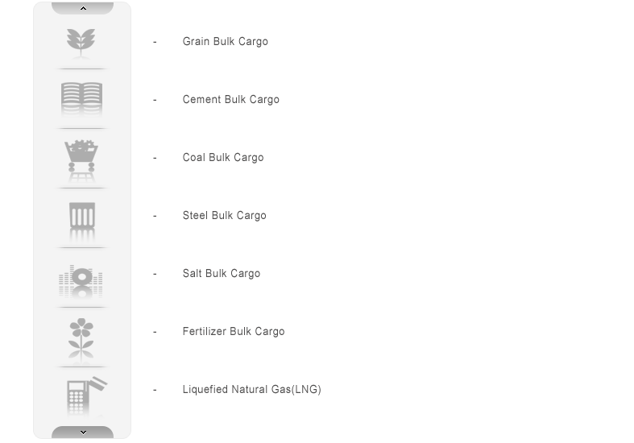This screenshot has width=634, height=443.
Task: Click dash bullet before Steel Bulk Cargo
Action: pyautogui.click(x=155, y=216)
